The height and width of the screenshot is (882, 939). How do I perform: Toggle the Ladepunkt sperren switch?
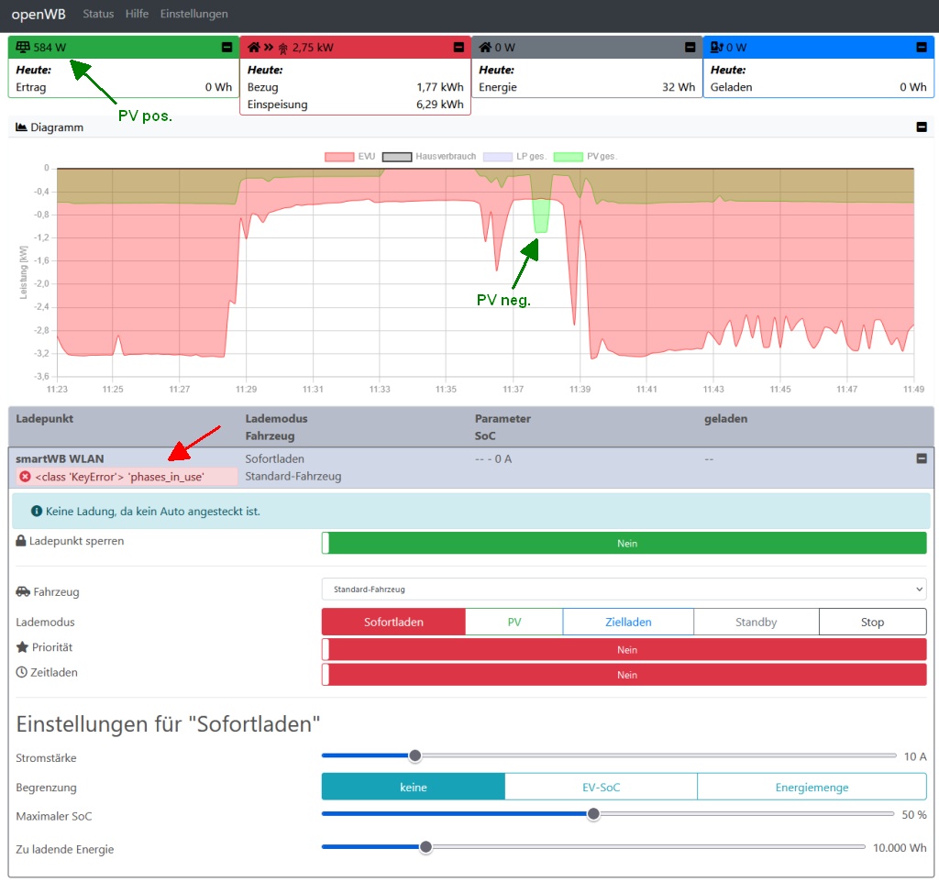(624, 543)
